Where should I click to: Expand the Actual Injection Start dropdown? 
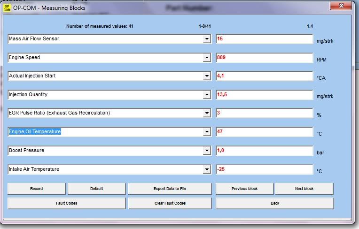click(207, 76)
